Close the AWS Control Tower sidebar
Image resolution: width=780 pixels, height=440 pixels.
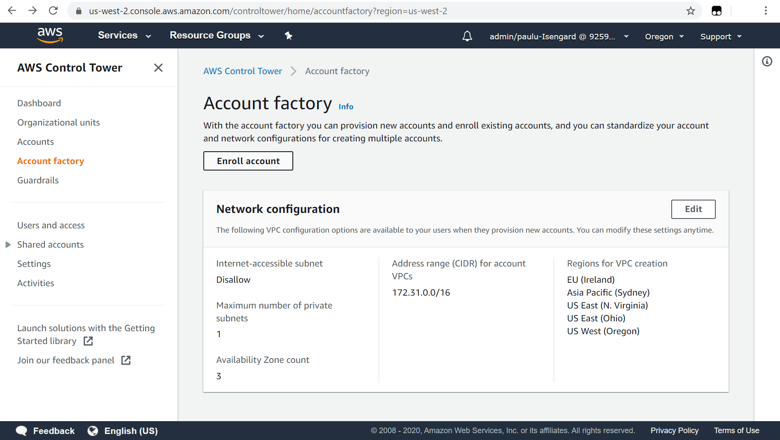tap(158, 68)
